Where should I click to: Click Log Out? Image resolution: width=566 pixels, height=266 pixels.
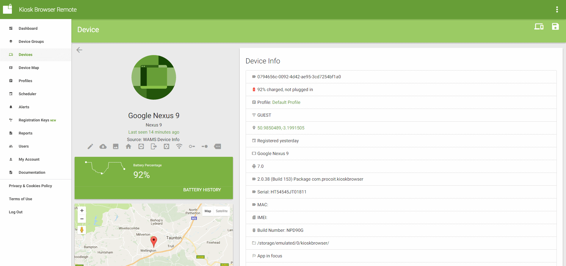(16, 212)
